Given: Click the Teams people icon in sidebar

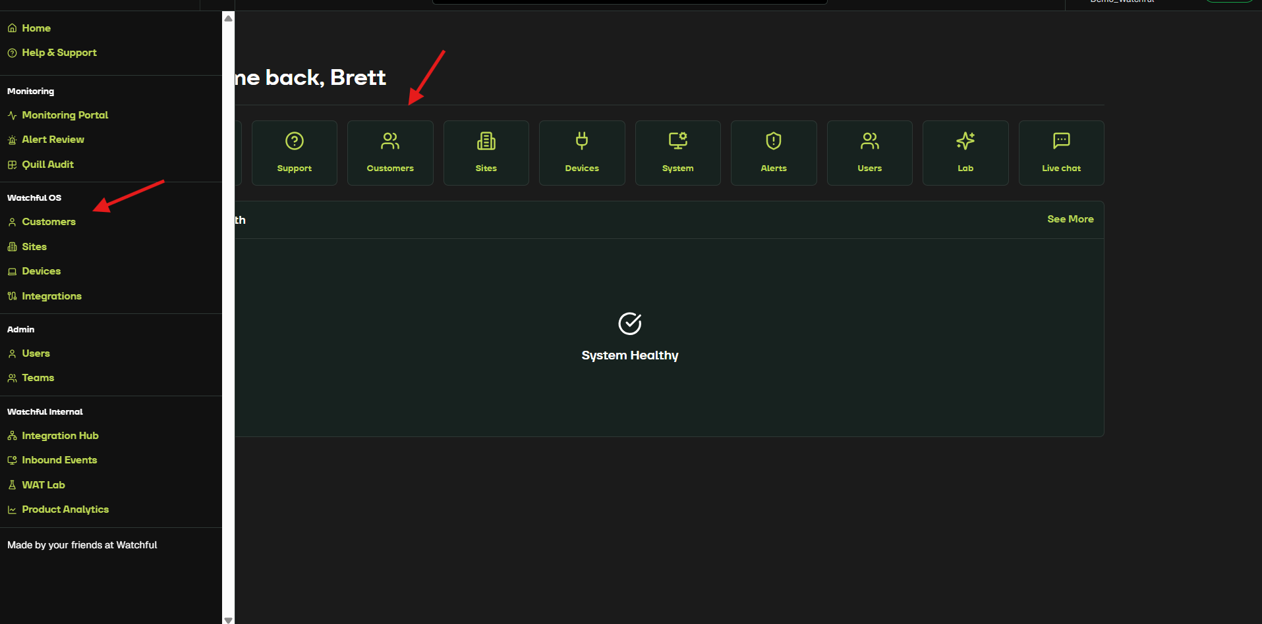Looking at the screenshot, I should pos(12,378).
